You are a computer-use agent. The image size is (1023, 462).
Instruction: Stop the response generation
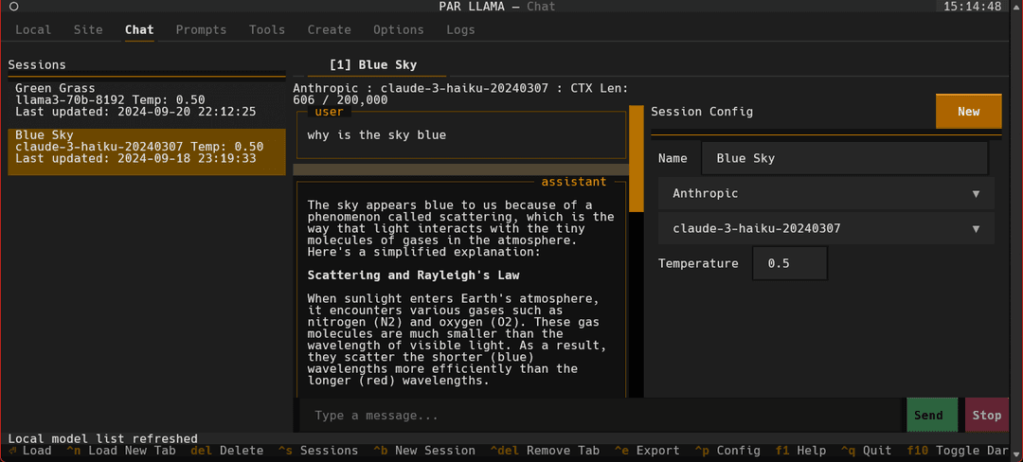click(986, 415)
